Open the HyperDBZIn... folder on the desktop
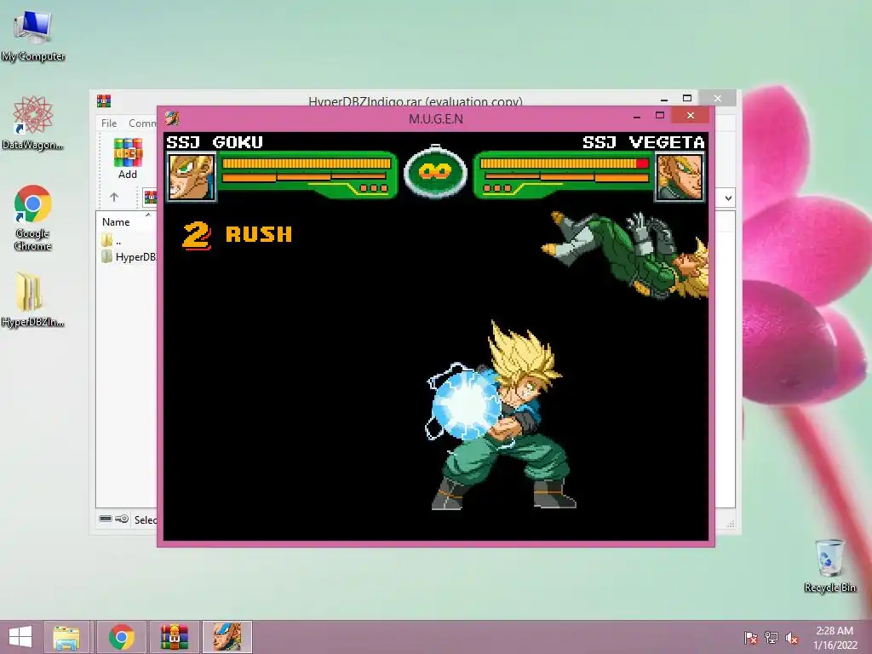 point(33,299)
